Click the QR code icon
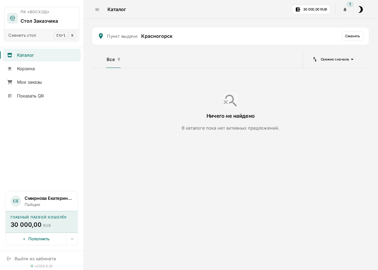378x270 pixels. click(x=10, y=96)
